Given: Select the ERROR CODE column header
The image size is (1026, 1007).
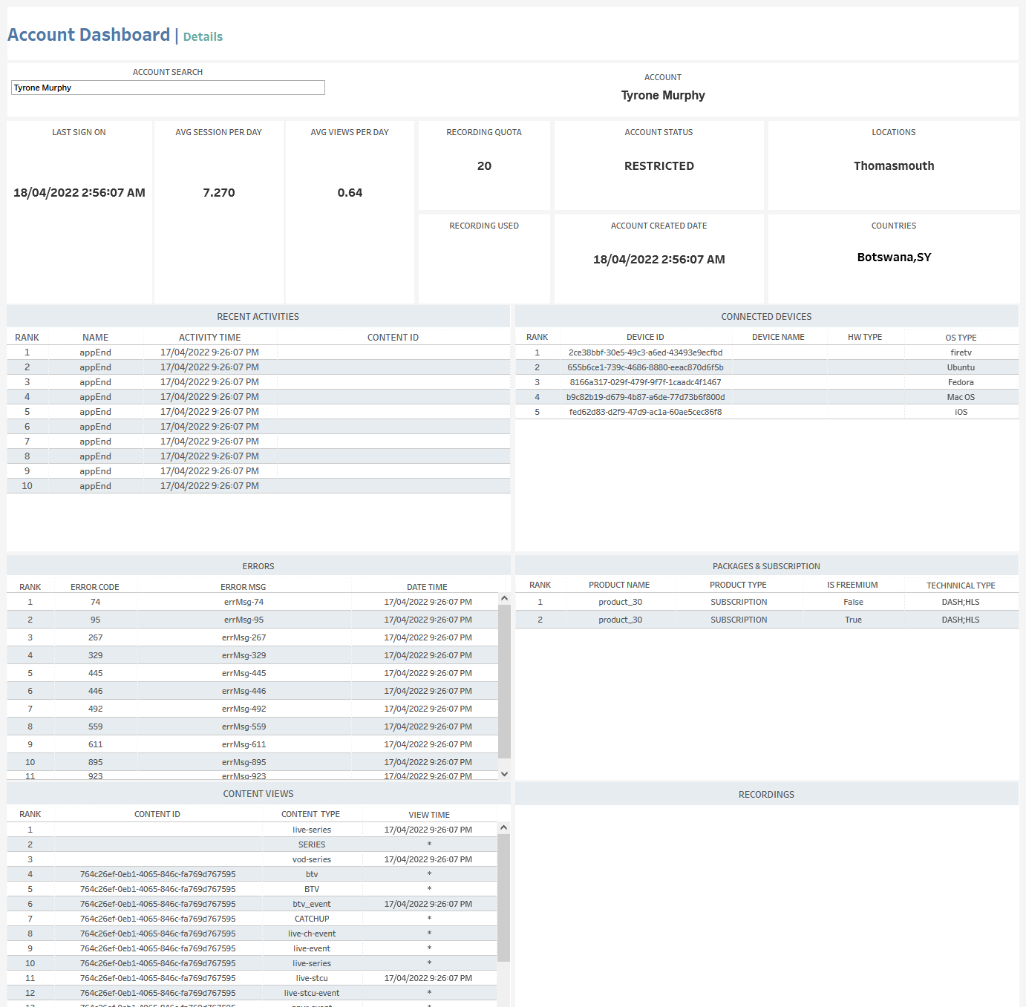Looking at the screenshot, I should click(x=95, y=587).
